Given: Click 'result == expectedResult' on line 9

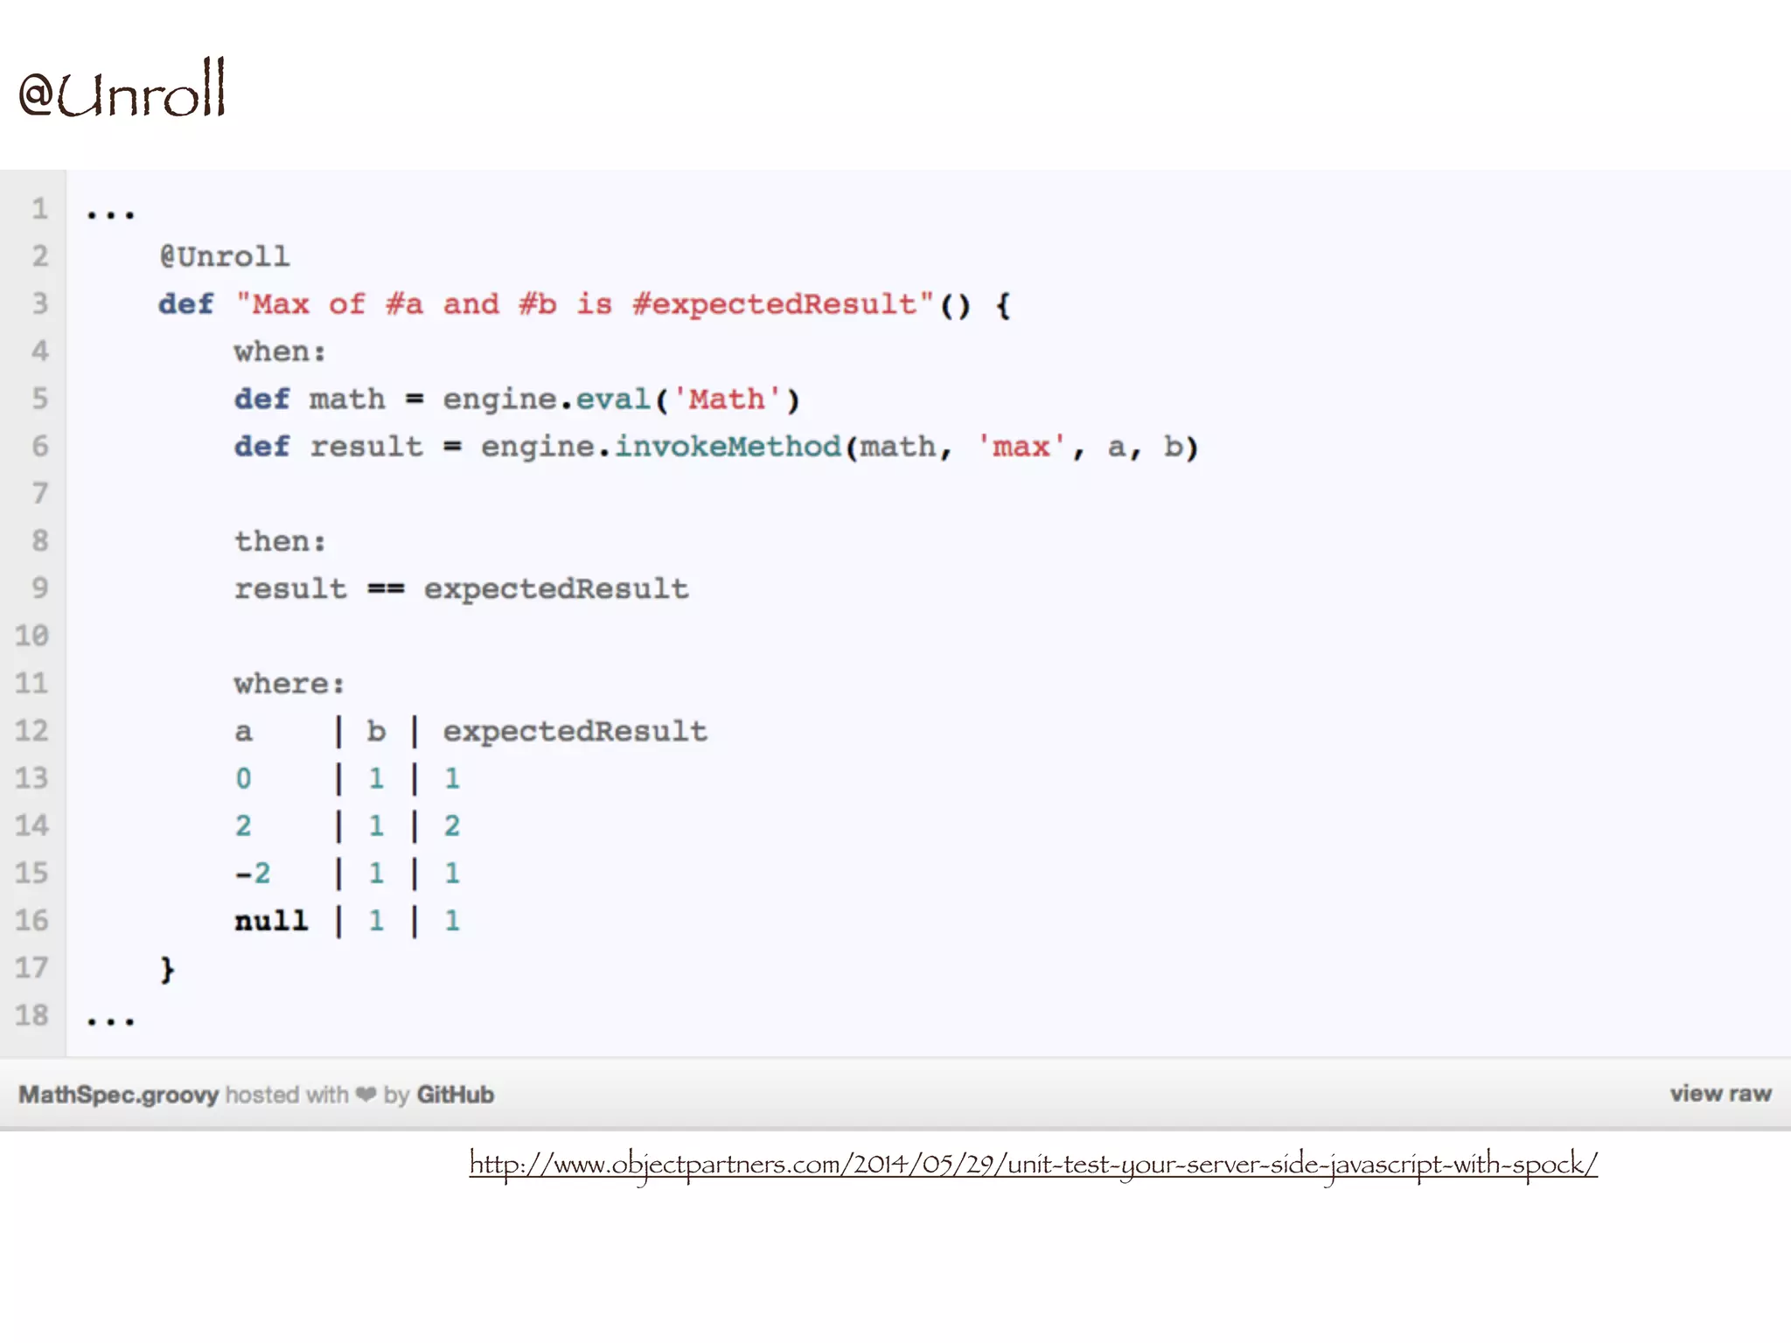Looking at the screenshot, I should [461, 588].
